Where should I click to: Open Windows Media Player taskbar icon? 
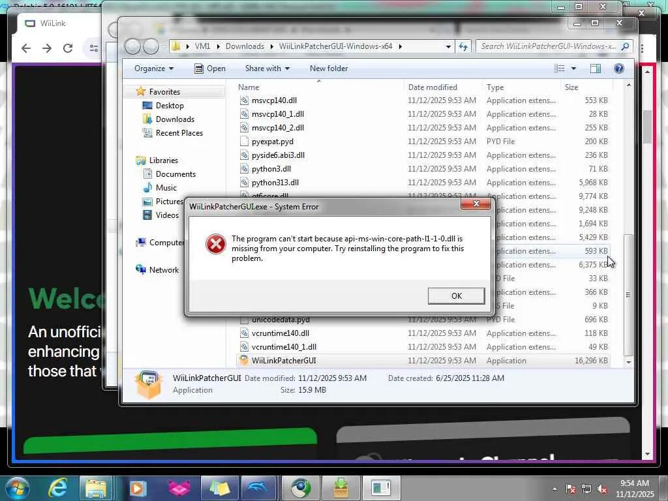[138, 488]
